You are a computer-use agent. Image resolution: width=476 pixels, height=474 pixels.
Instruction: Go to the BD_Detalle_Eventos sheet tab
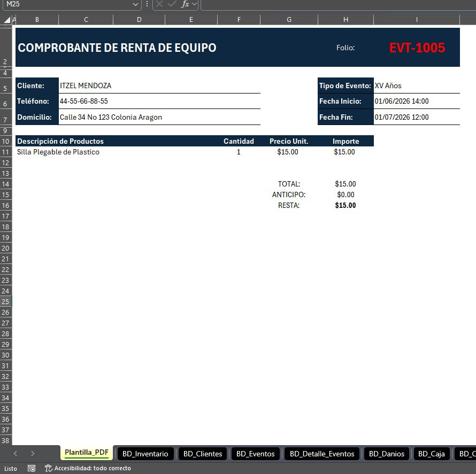tap(322, 454)
